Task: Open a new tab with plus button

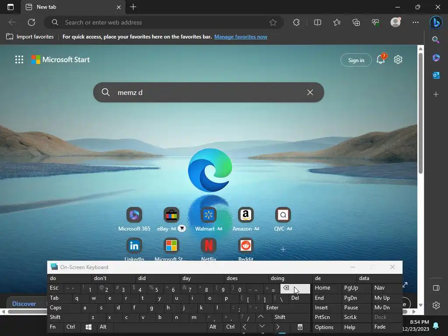Action: point(133,7)
